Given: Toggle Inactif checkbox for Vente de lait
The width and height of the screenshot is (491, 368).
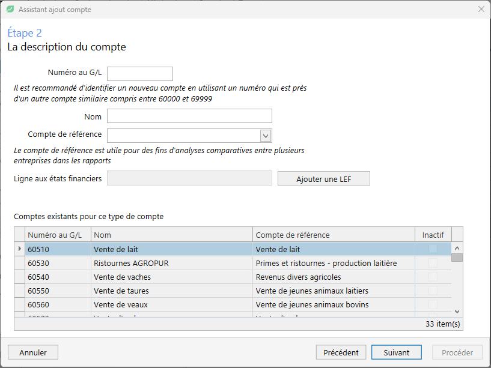Looking at the screenshot, I should (x=433, y=249).
